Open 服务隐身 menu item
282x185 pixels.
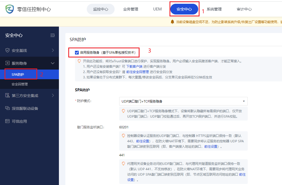29,63
